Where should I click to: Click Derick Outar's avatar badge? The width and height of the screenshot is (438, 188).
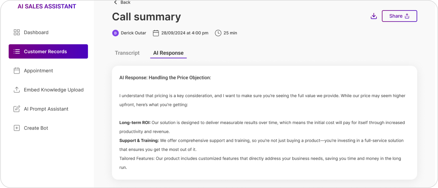tap(115, 33)
